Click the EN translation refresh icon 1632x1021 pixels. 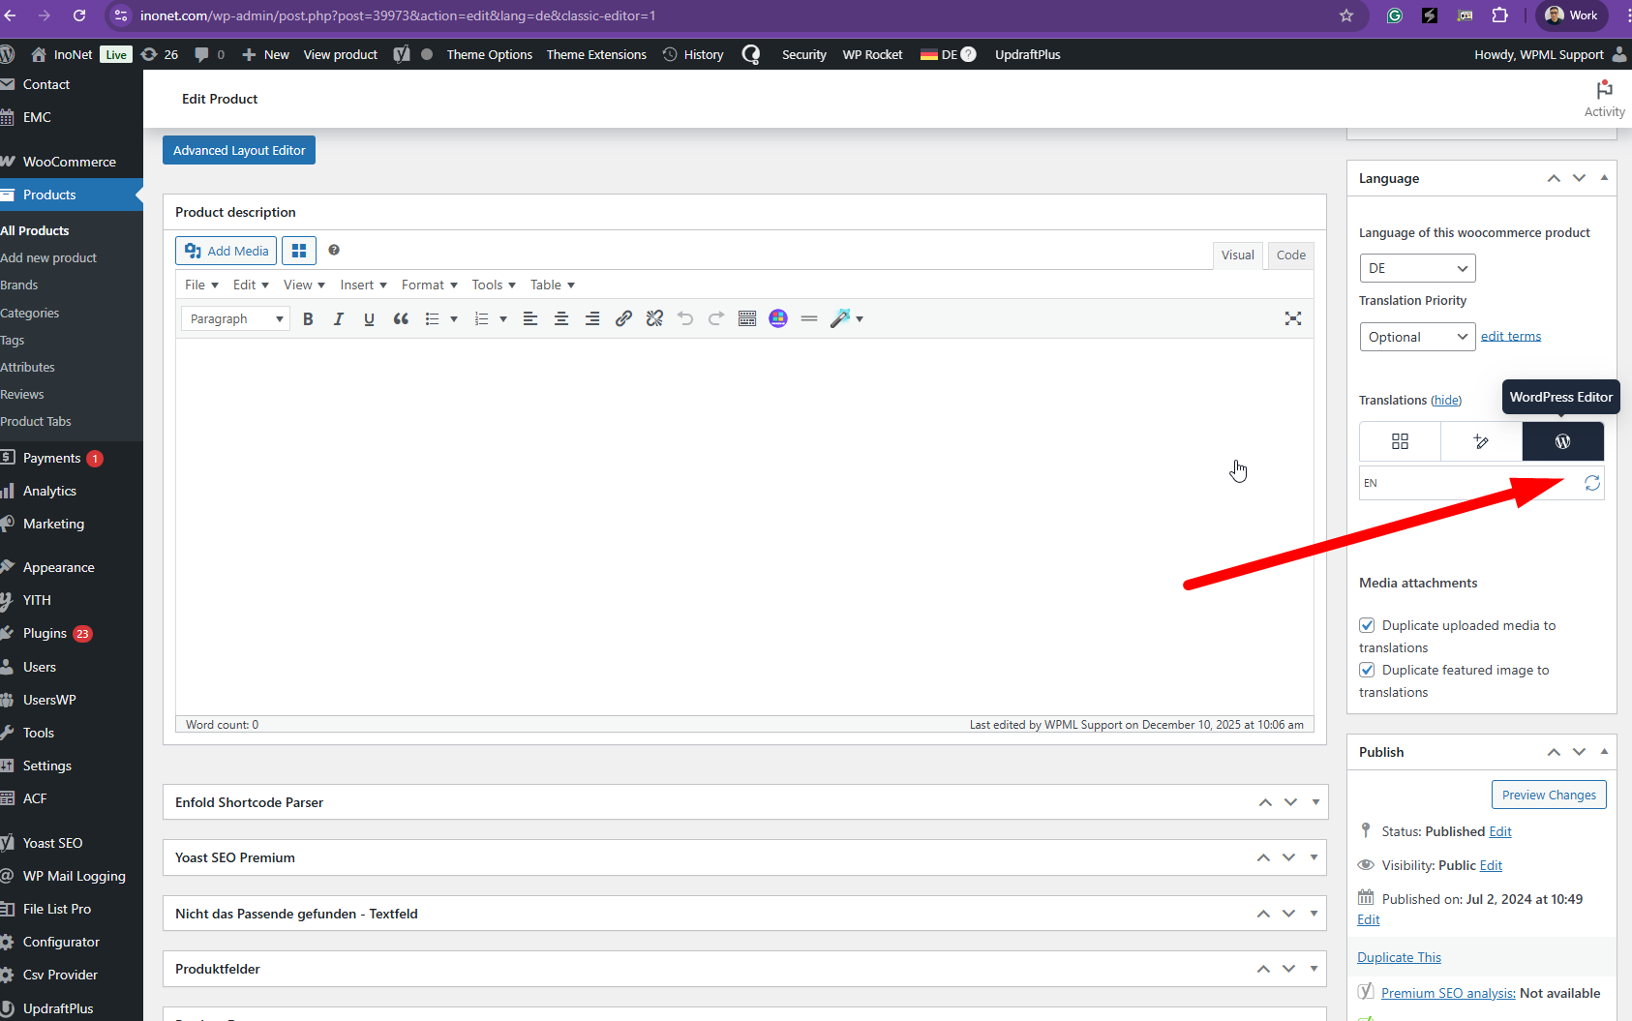point(1591,483)
